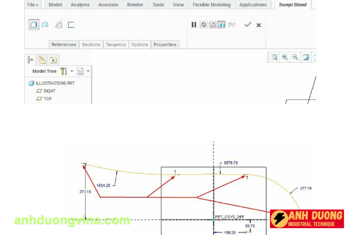Viewport: 353px width, 235px height.
Task: Open Model Tree settings dropdown arrow
Action: click(72, 71)
